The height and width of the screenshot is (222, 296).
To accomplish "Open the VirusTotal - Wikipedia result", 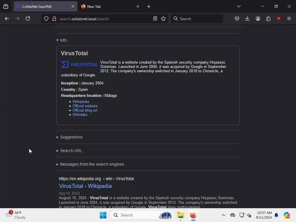I will [85, 186].
